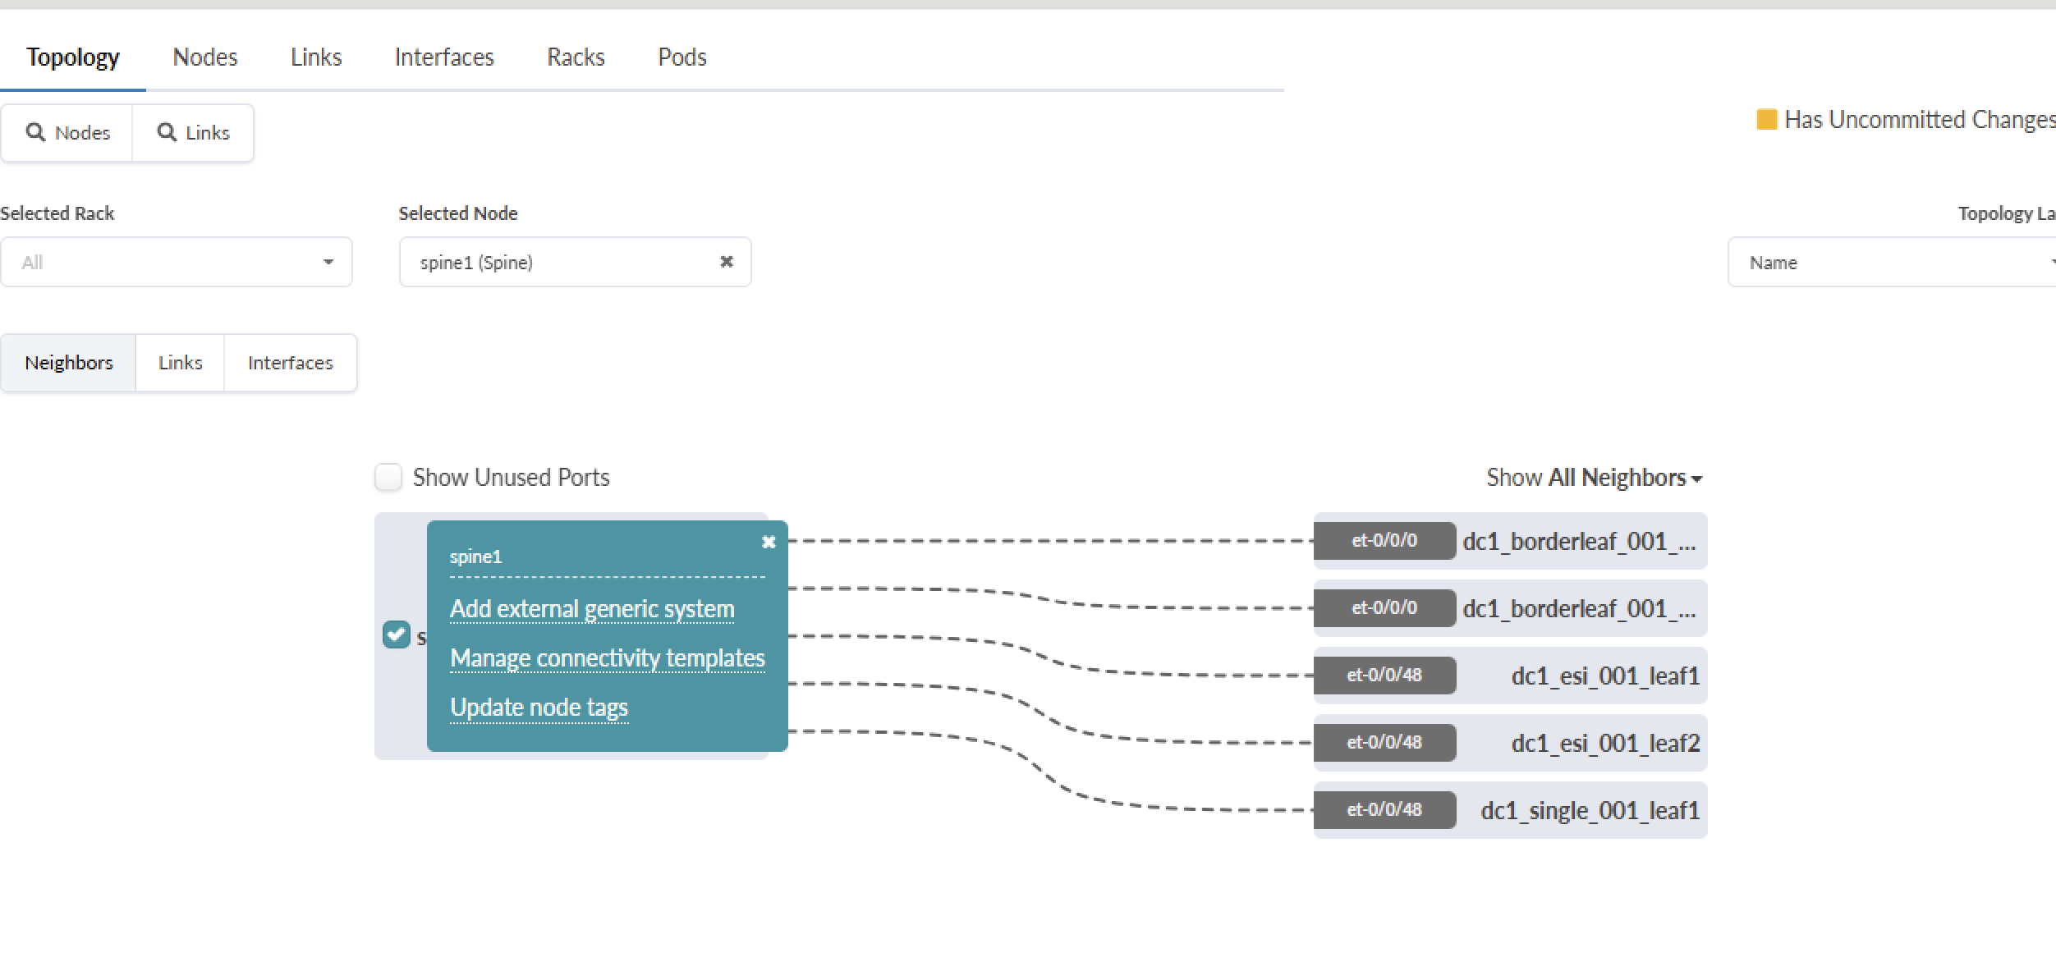
Task: Click Add external generic system
Action: click(x=592, y=609)
